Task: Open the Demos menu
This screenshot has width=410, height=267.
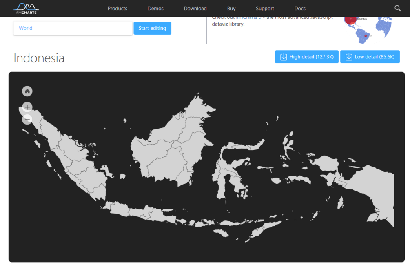Action: point(155,8)
